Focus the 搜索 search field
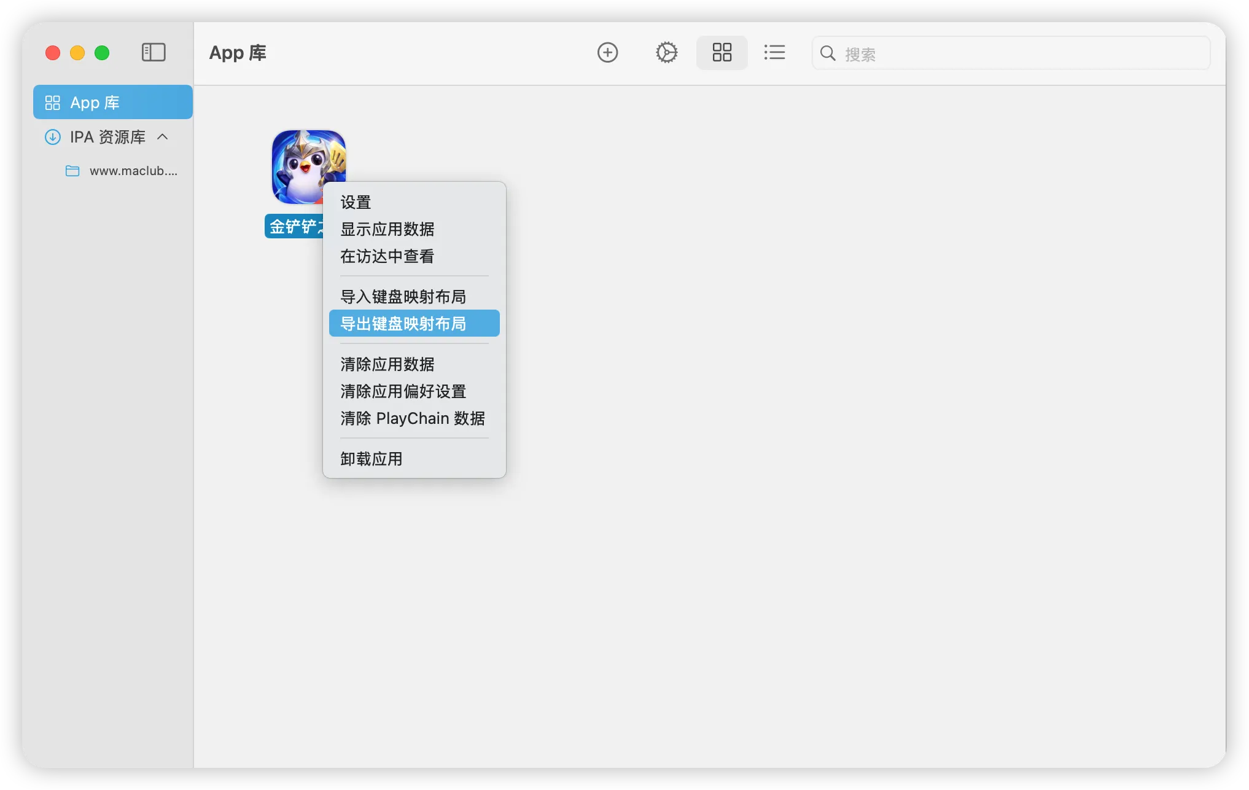Viewport: 1249px width, 790px height. 1011,53
